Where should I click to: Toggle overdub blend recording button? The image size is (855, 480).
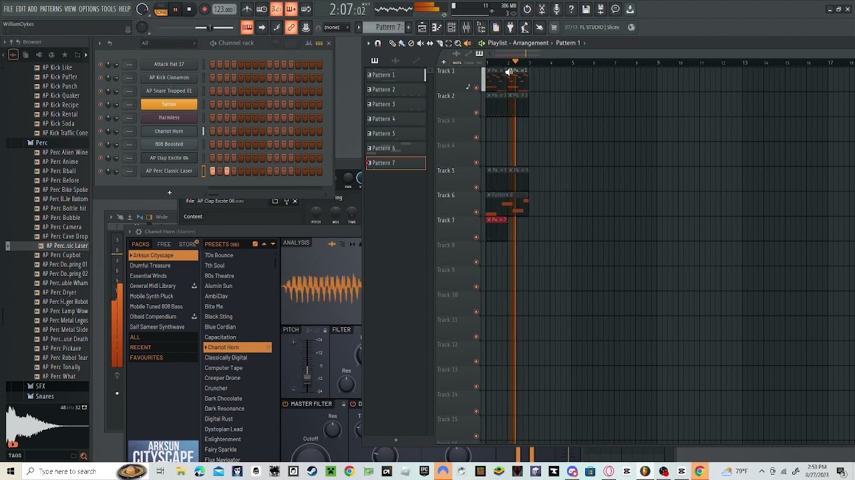click(291, 9)
